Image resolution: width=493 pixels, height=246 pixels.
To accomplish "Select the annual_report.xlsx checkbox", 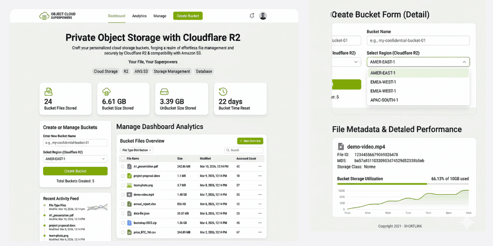I will [x=122, y=204].
